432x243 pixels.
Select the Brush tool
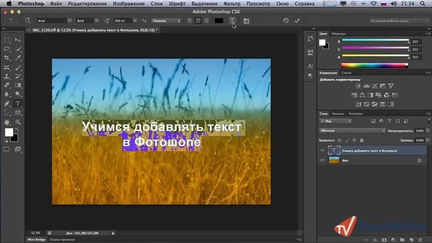(18, 67)
